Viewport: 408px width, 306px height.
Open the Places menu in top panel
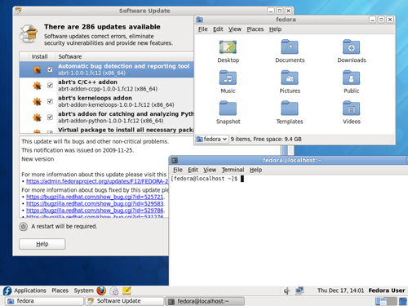60,290
